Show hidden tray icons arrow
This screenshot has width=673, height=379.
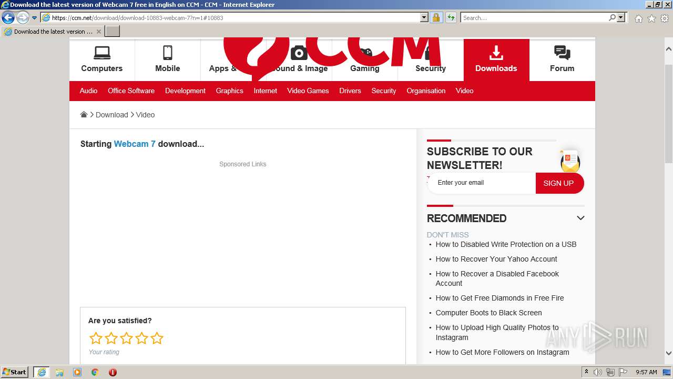[x=586, y=372]
